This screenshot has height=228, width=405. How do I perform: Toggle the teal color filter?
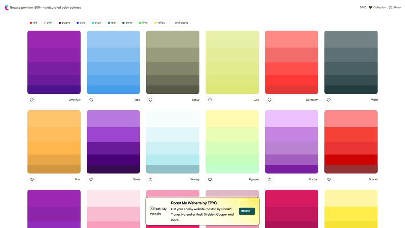coord(111,23)
